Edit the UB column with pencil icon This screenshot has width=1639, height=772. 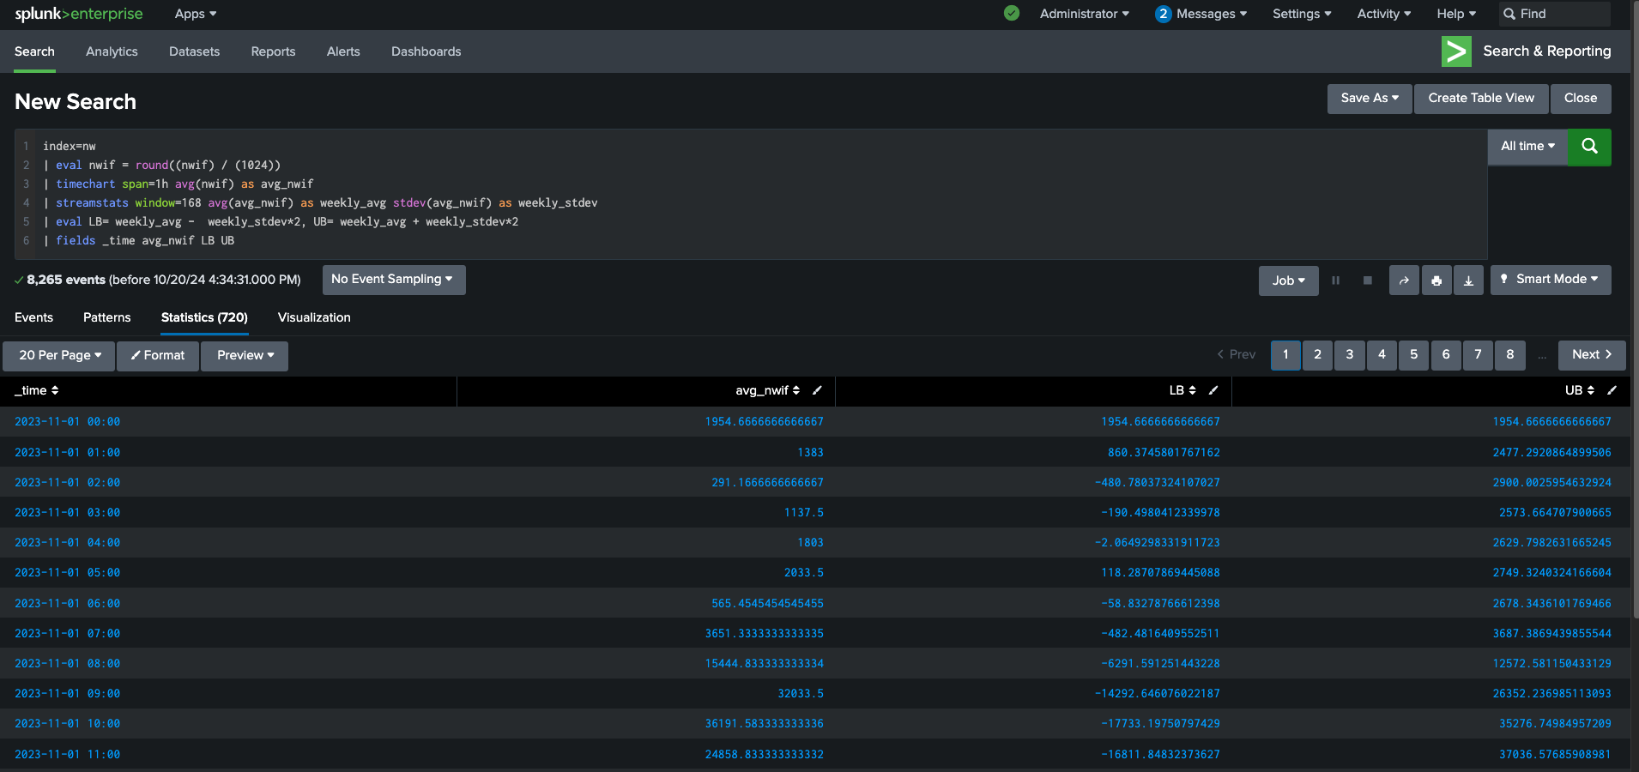pyautogui.click(x=1612, y=390)
